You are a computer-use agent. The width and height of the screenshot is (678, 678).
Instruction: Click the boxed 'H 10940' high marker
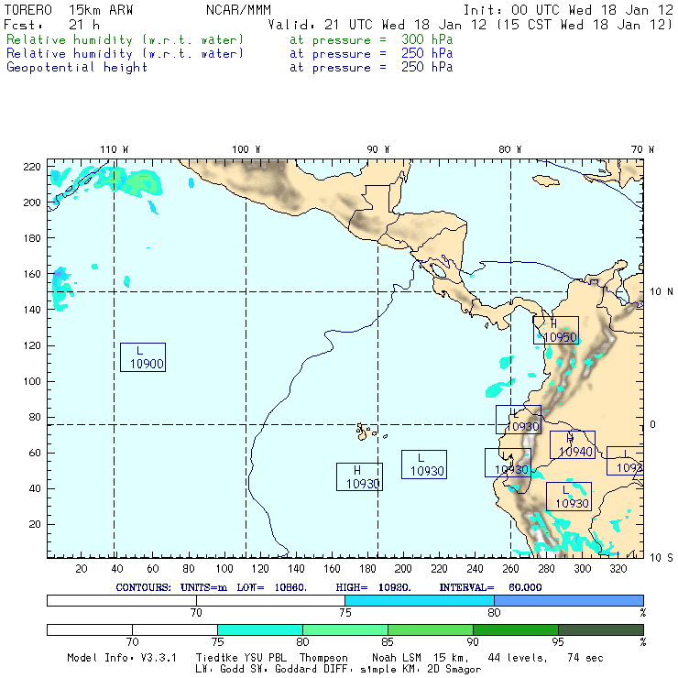pyautogui.click(x=573, y=445)
